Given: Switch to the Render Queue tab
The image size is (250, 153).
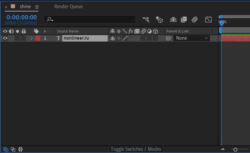Looking at the screenshot, I should pyautogui.click(x=68, y=7).
